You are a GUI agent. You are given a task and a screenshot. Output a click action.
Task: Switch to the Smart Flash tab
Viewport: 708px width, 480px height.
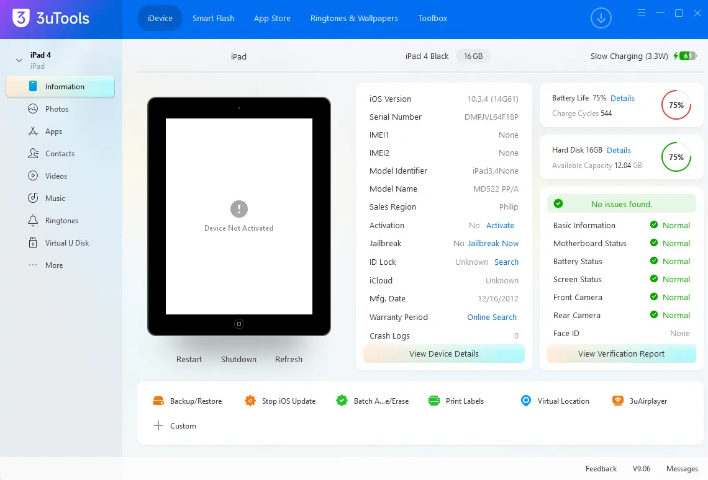[213, 18]
